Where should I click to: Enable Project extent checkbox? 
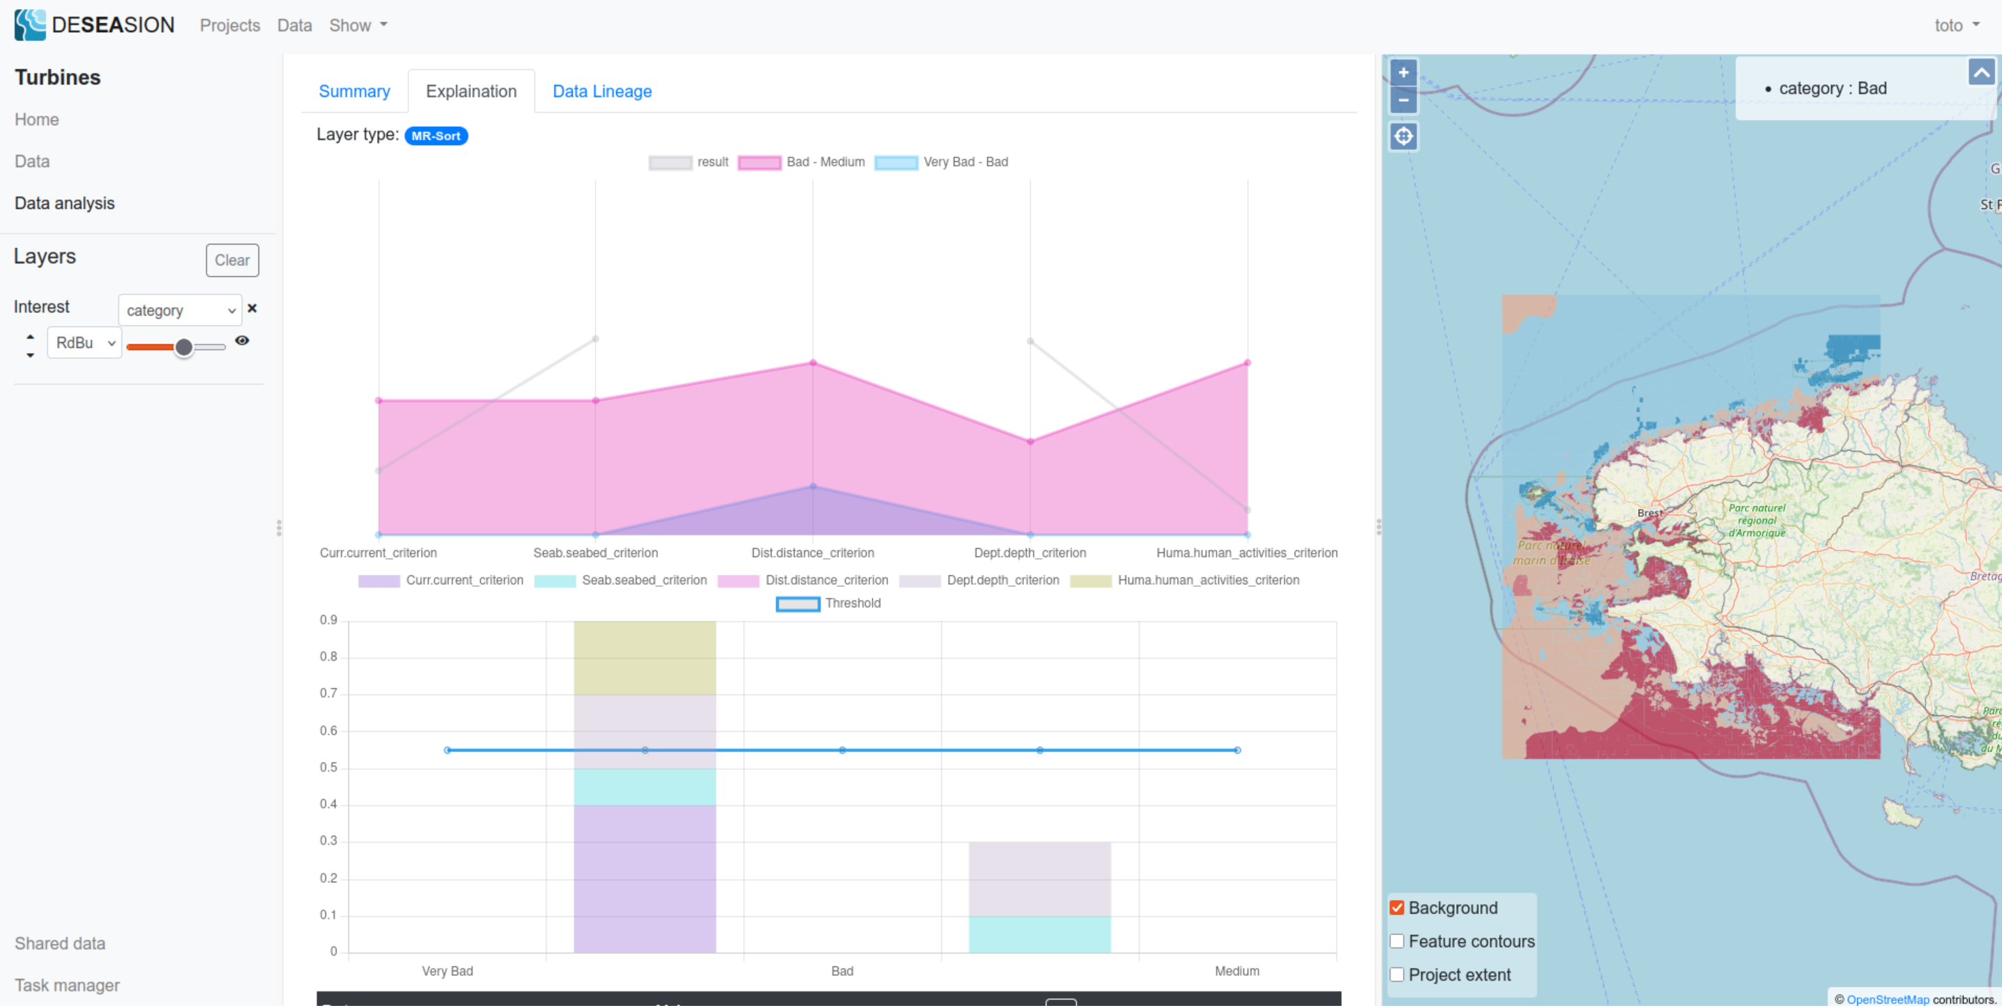click(x=1396, y=975)
